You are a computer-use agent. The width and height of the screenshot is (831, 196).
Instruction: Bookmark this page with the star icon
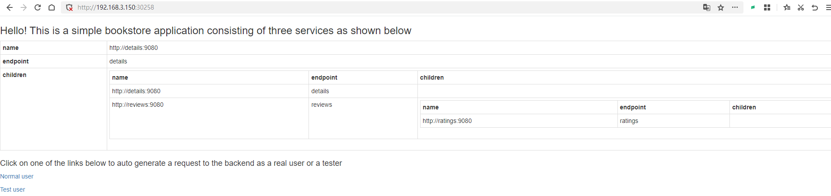[x=721, y=7]
